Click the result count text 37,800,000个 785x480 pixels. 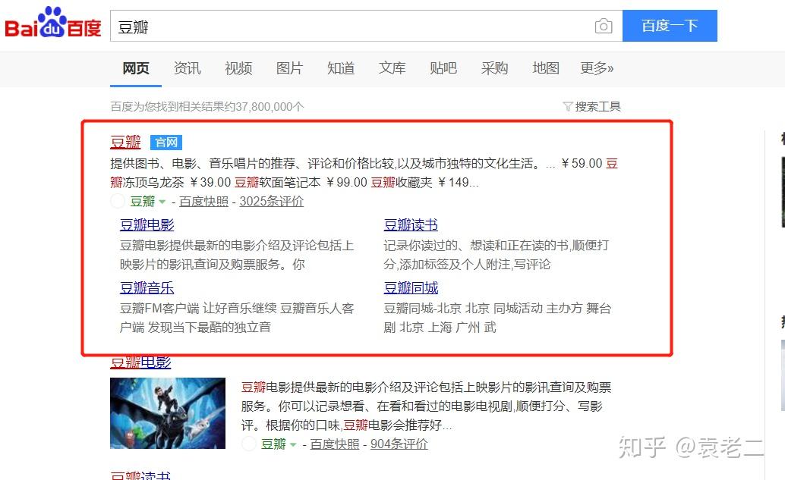(270, 106)
